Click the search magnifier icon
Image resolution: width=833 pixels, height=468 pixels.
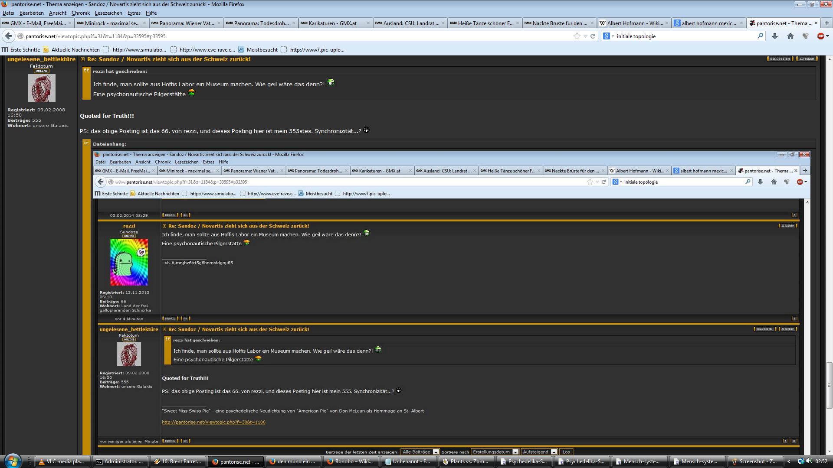coord(760,36)
